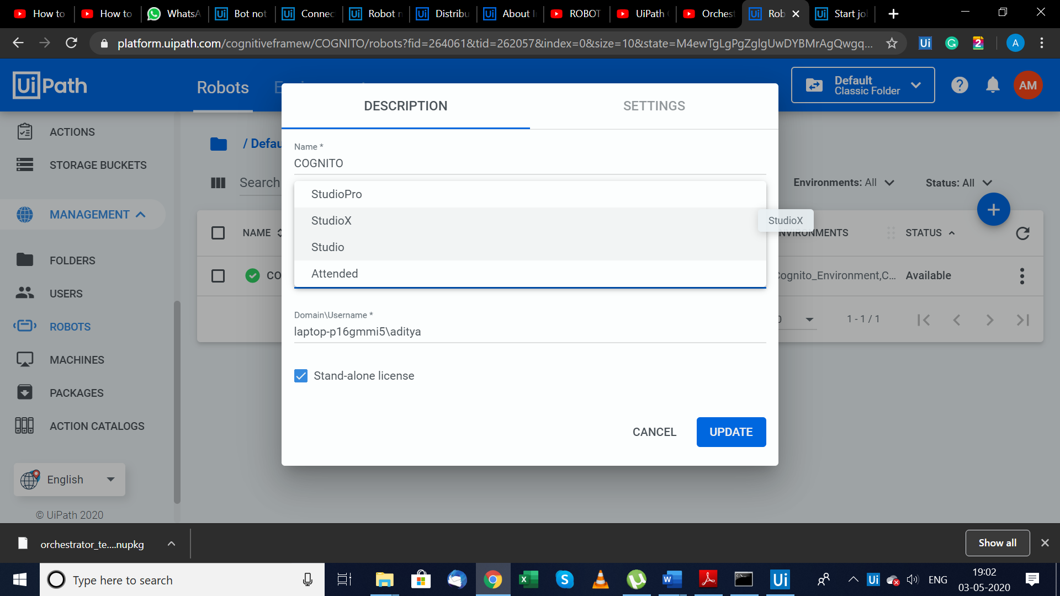Screen dimensions: 1060x596
Task: Open the English language dropdown
Action: pos(70,480)
